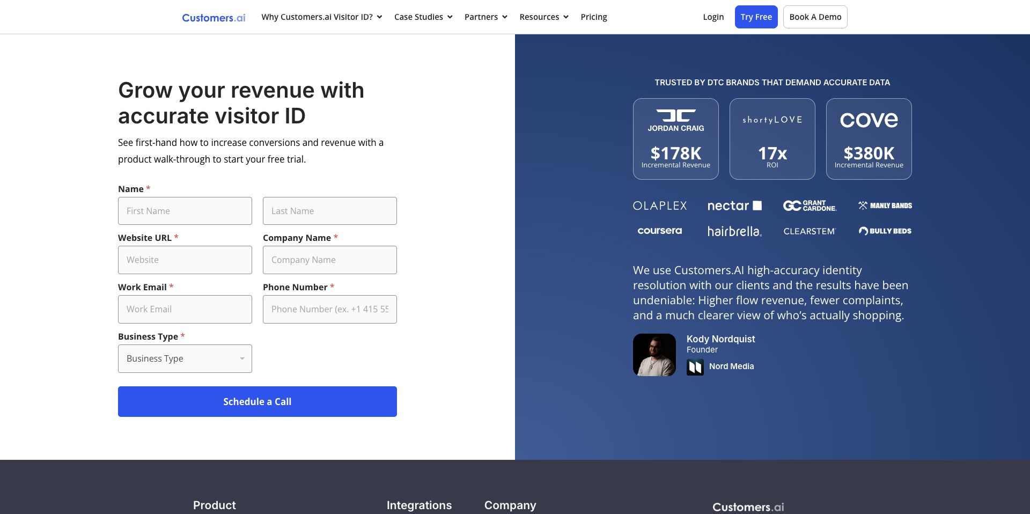Submit form with Schedule a Call
The height and width of the screenshot is (514, 1030).
tap(257, 401)
